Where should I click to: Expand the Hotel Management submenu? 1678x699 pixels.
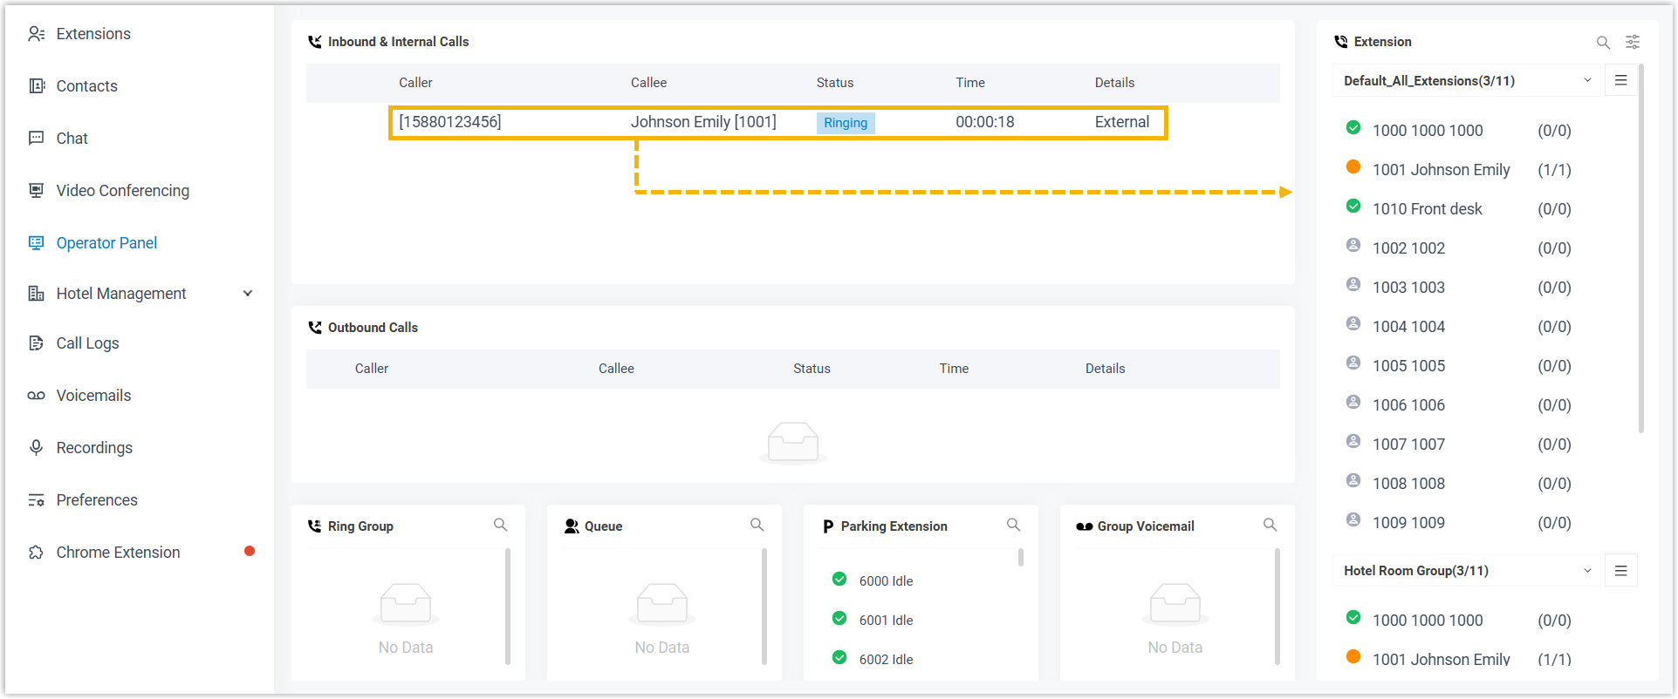tap(248, 294)
